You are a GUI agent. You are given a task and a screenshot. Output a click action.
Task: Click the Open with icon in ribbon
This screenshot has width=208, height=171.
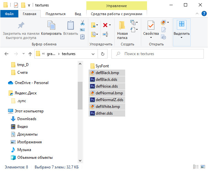click(x=163, y=22)
